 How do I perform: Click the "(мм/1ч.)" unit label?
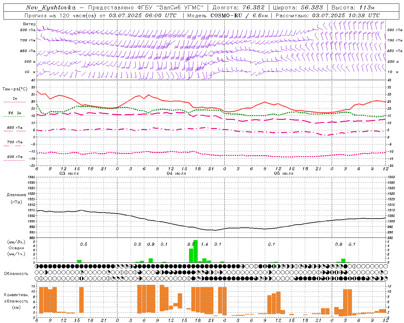pyautogui.click(x=16, y=254)
